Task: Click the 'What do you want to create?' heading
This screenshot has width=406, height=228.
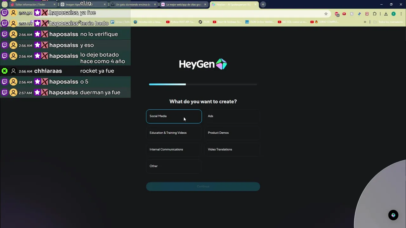Action: click(203, 102)
